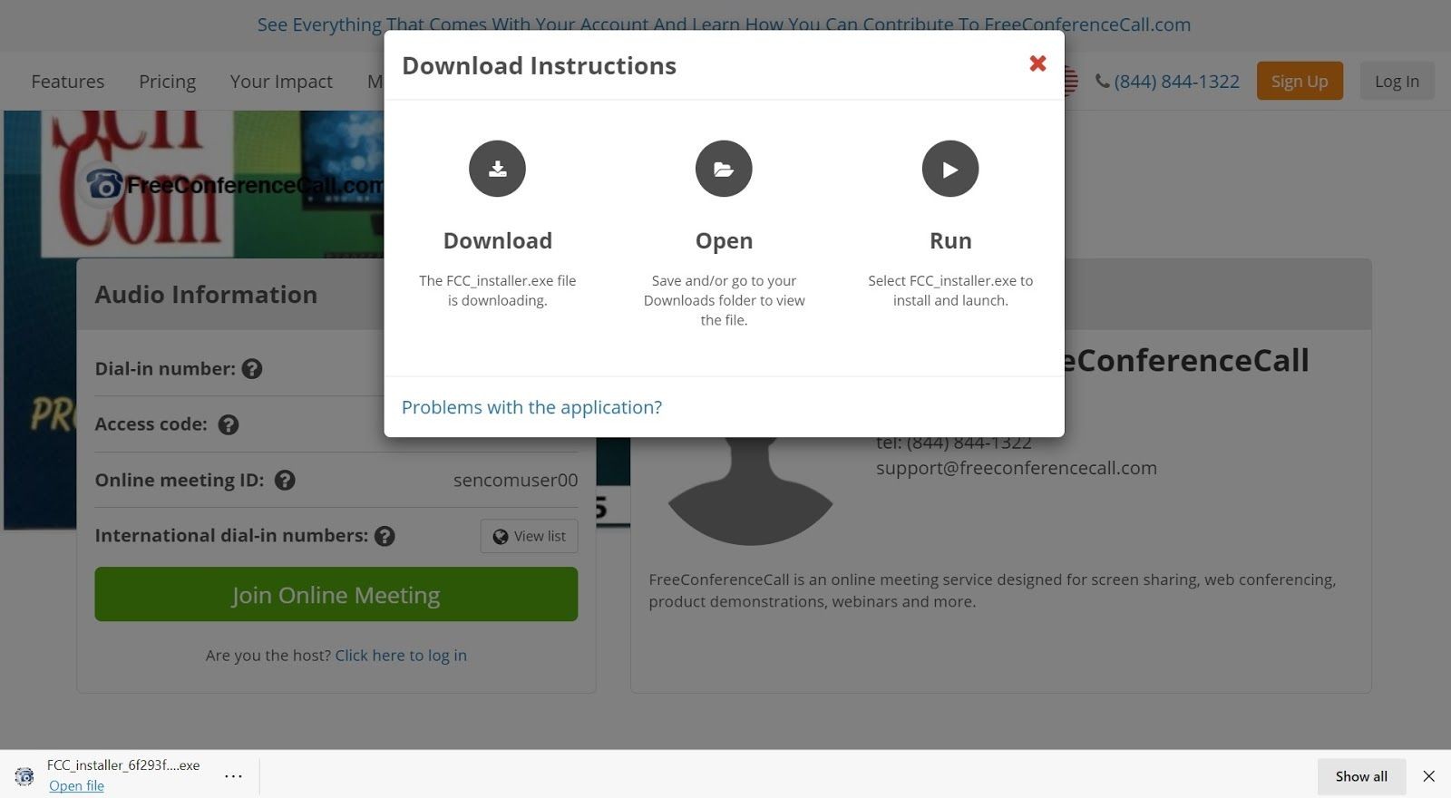Close the browser download bar
The image size is (1451, 798).
1429,776
